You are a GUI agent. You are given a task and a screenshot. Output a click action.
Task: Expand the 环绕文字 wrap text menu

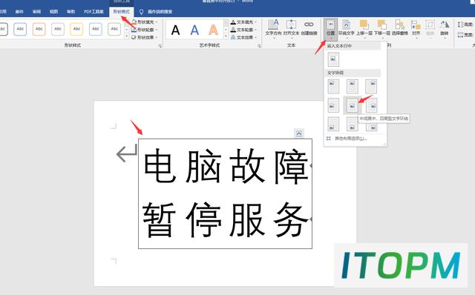(x=347, y=28)
